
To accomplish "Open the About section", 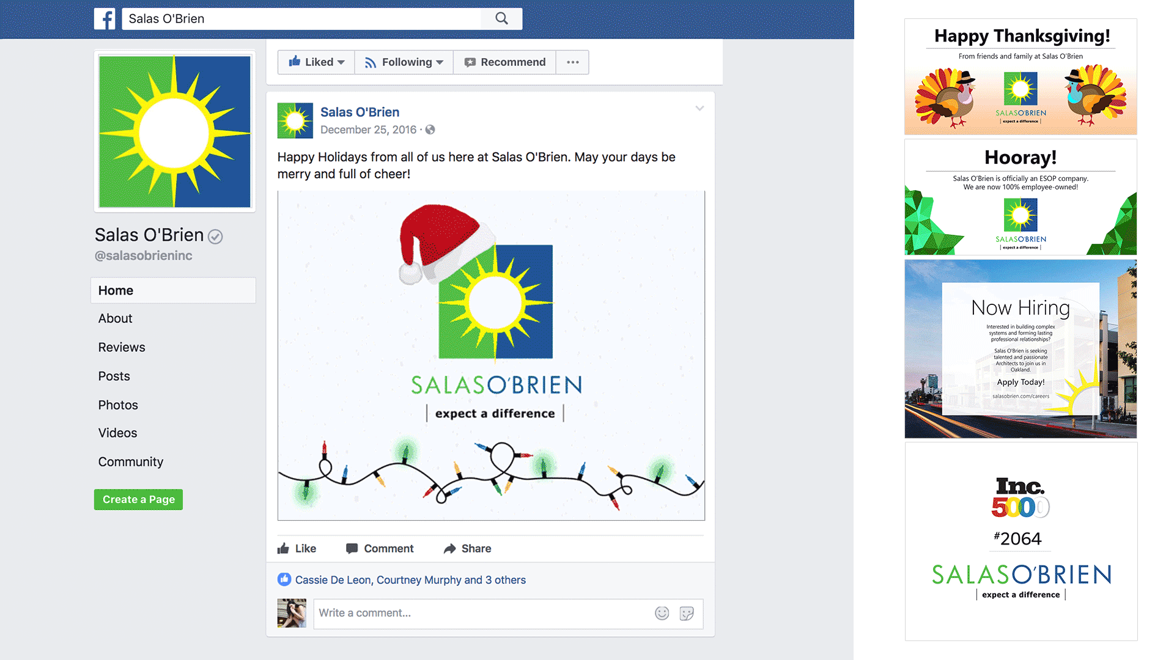I will click(x=115, y=318).
